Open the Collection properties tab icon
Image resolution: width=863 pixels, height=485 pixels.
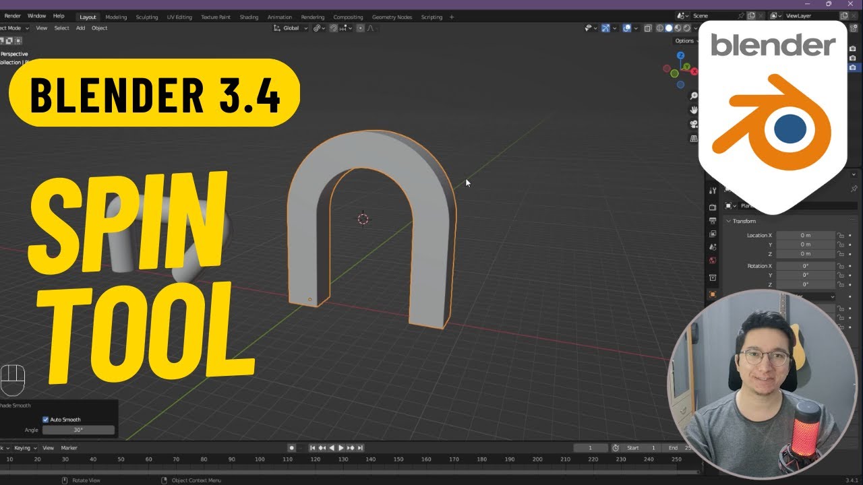click(713, 278)
